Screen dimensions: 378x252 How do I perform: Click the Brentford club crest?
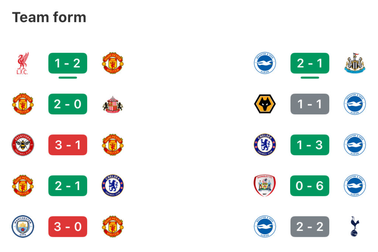click(x=23, y=145)
